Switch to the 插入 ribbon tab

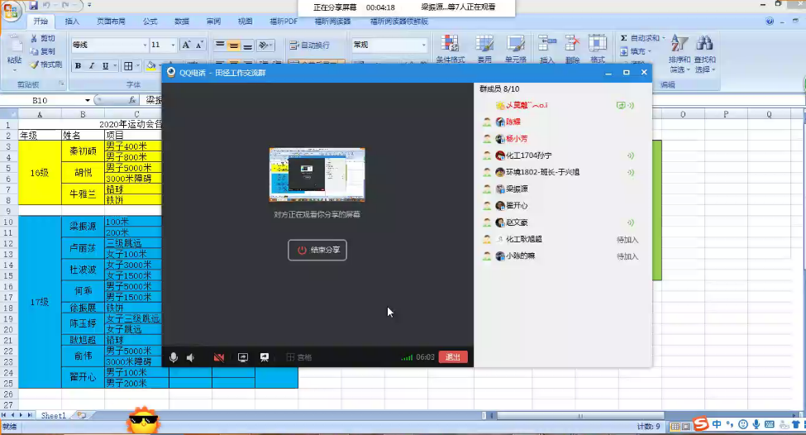[x=72, y=21]
